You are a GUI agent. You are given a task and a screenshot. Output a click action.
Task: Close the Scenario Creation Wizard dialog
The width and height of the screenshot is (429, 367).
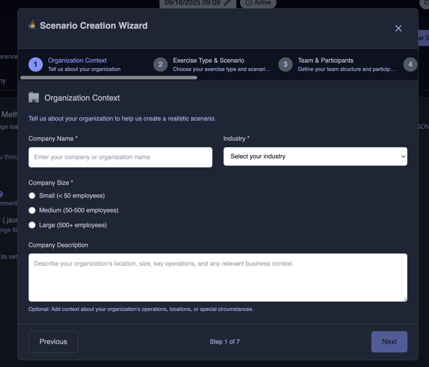tap(398, 28)
